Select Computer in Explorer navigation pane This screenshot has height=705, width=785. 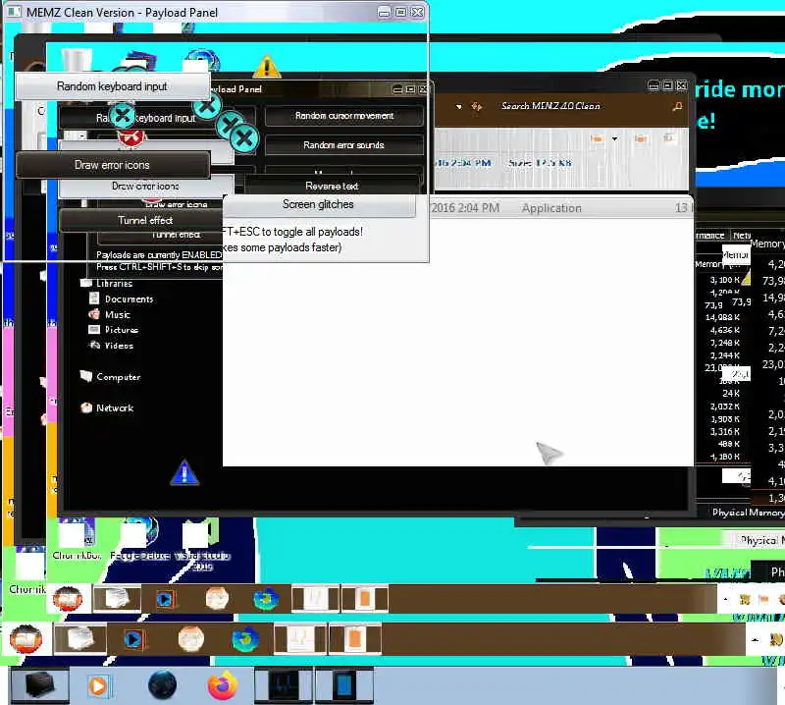[119, 377]
